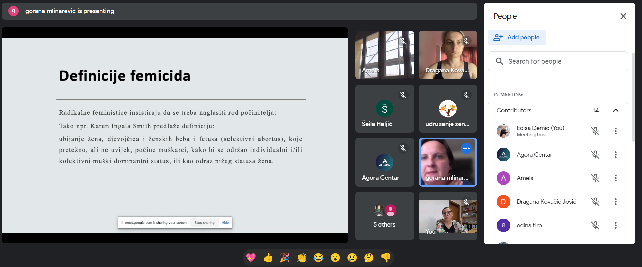Toggle the microphone icon next to Amela
Image resolution: width=642 pixels, height=267 pixels.
[x=595, y=178]
